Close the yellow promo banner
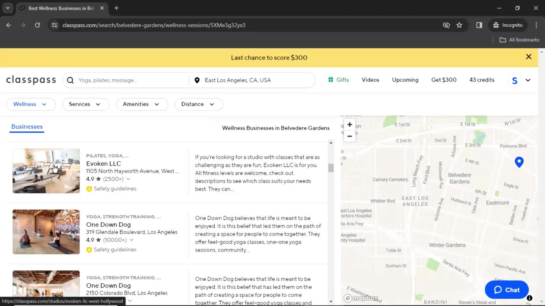Viewport: 545px width, 306px height. pyautogui.click(x=529, y=57)
